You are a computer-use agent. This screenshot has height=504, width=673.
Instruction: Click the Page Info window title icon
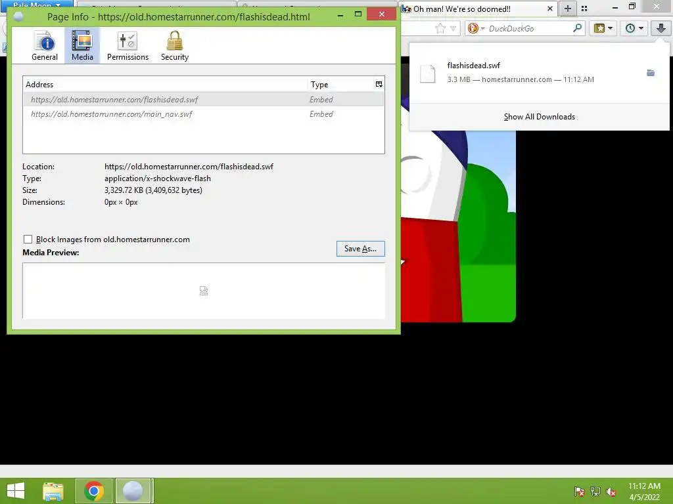coord(18,16)
